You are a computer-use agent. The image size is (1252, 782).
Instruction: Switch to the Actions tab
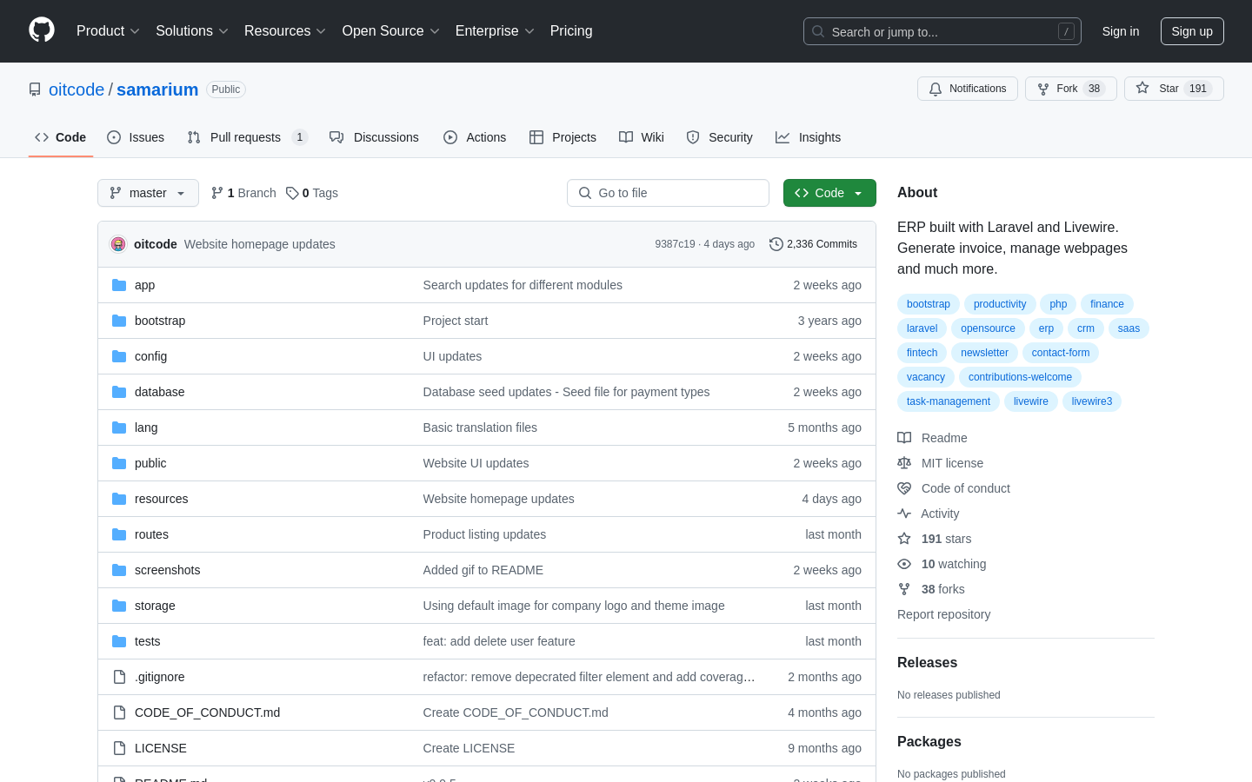coord(475,137)
